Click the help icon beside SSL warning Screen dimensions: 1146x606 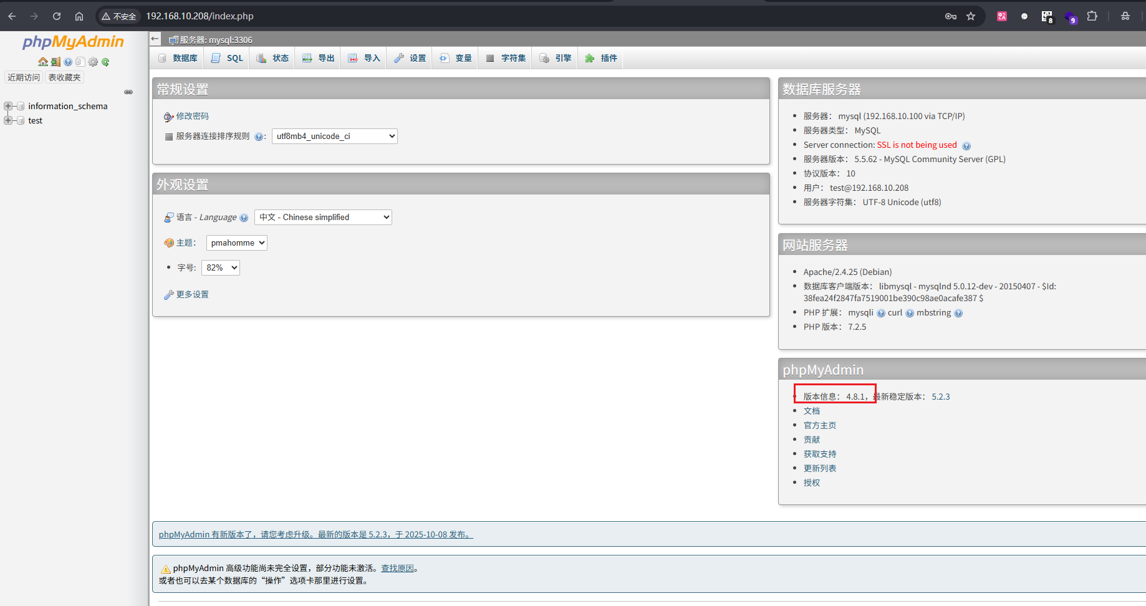[966, 146]
